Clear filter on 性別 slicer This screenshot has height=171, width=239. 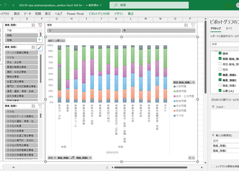(193, 25)
